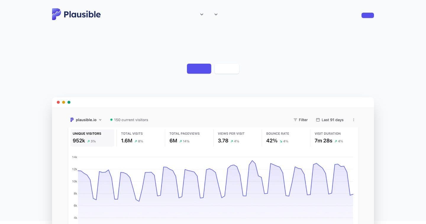Viewport: 426px width, 224px height.
Task: Expand the left chevron in the header navigation
Action: click(202, 14)
